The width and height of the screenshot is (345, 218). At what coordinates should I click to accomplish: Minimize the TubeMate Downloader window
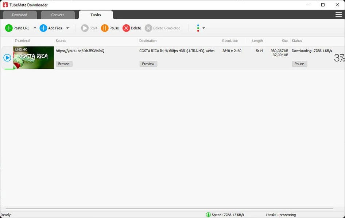click(309, 5)
